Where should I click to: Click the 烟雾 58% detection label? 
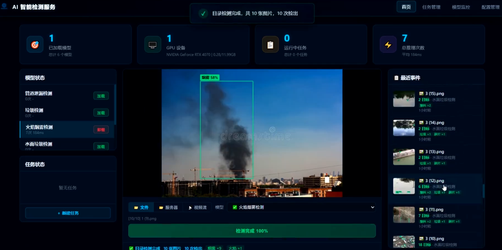pyautogui.click(x=210, y=78)
